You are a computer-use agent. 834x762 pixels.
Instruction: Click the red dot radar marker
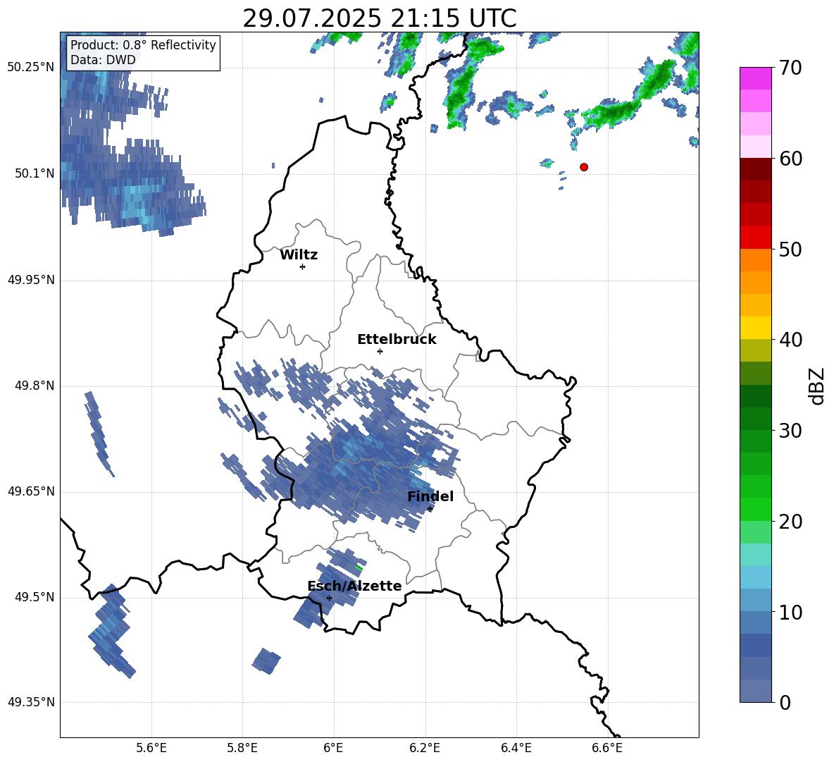pos(584,167)
